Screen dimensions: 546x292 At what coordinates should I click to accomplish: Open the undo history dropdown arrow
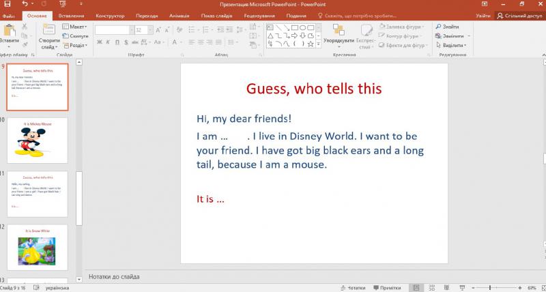(x=32, y=4)
